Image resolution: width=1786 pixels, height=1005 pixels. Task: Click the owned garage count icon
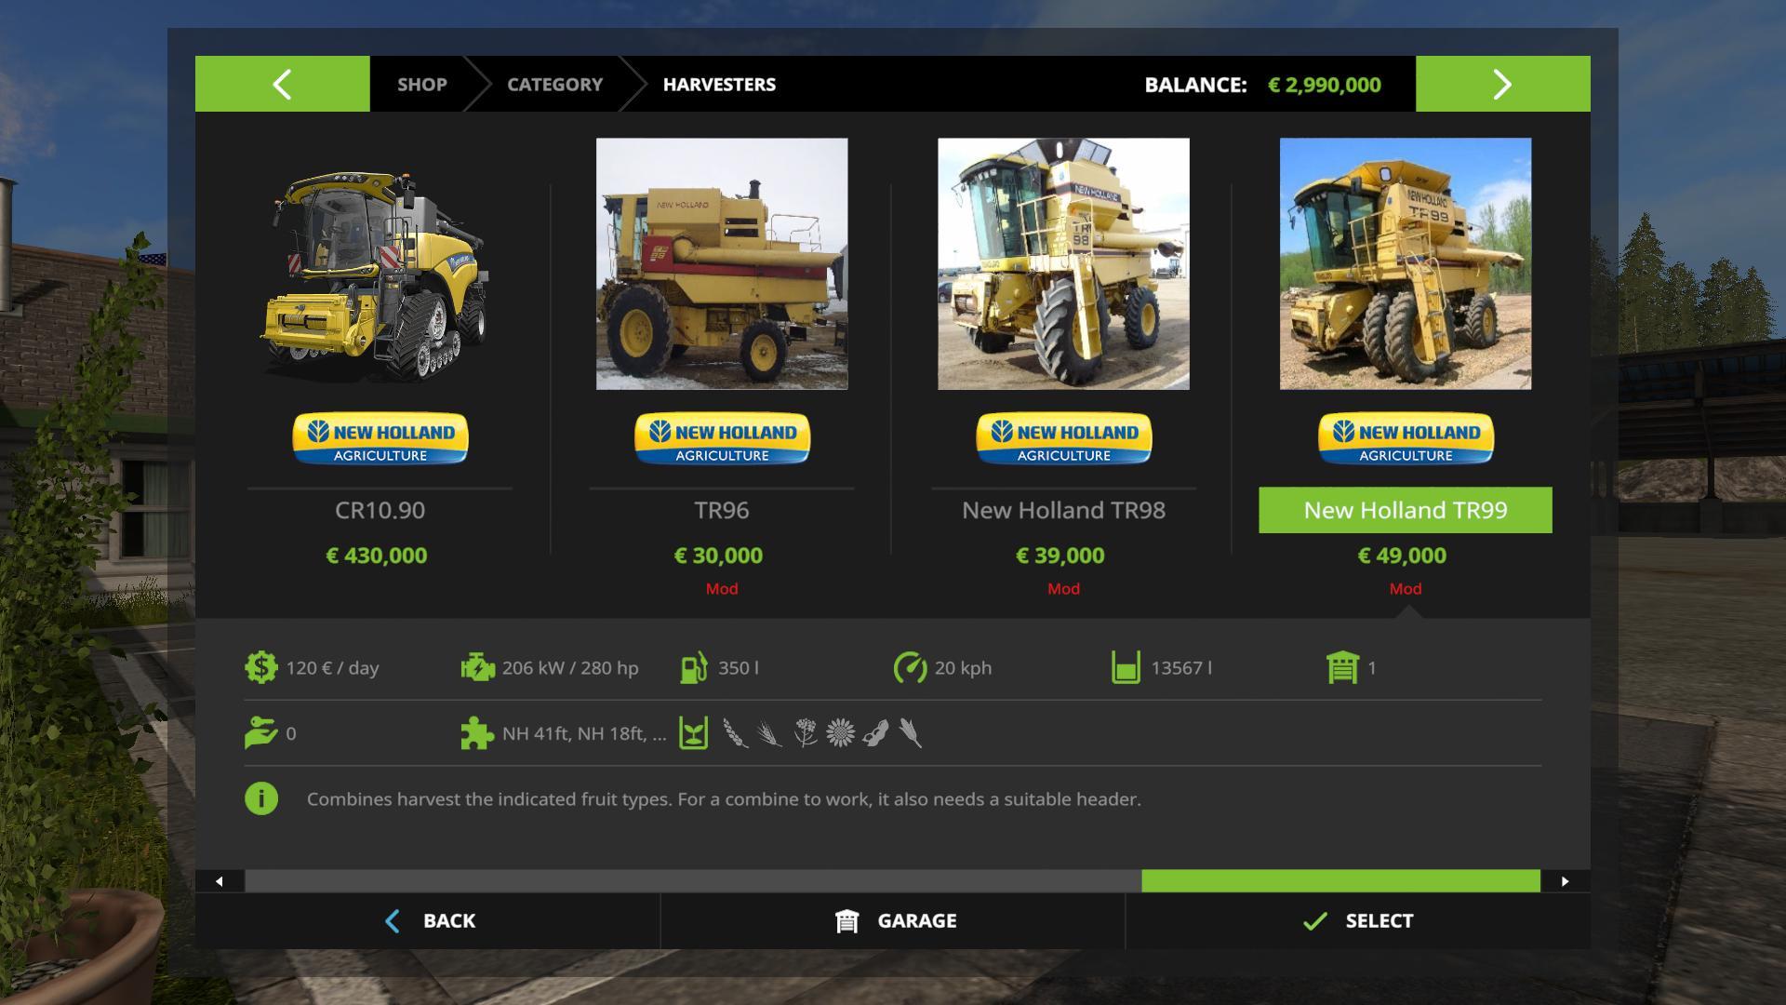tap(1342, 667)
